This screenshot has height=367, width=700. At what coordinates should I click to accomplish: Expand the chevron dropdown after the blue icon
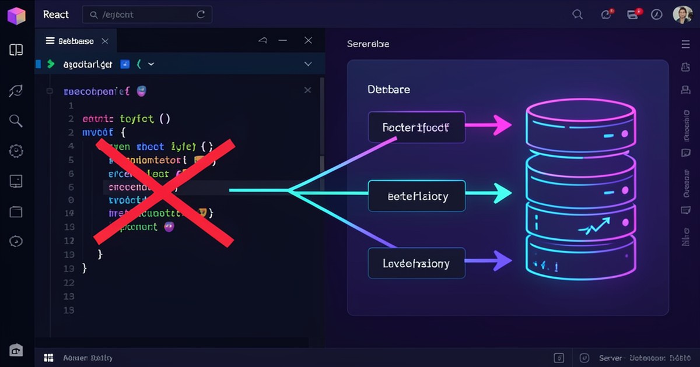coord(151,64)
